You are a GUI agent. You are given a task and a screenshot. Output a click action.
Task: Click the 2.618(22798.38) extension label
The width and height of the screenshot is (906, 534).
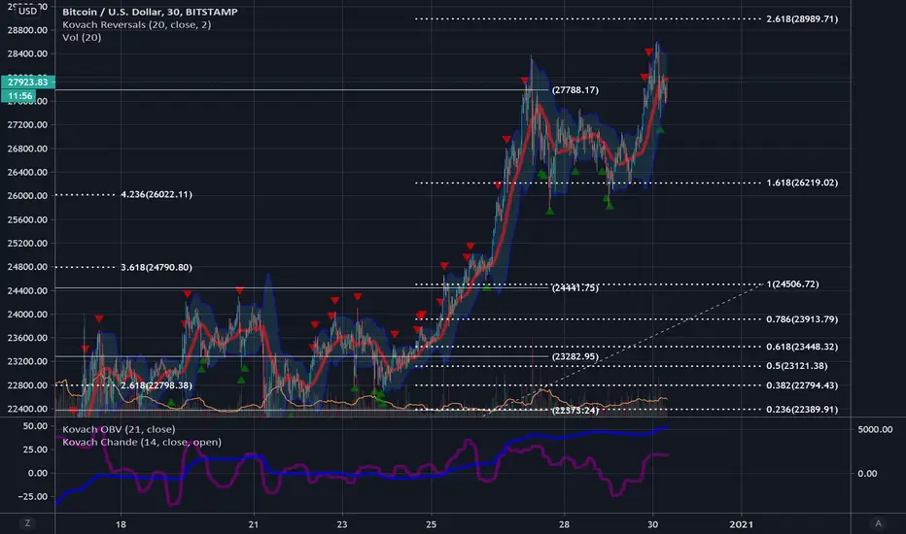tap(156, 385)
